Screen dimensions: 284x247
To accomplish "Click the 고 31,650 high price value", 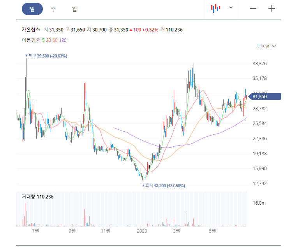I will click(x=75, y=30).
